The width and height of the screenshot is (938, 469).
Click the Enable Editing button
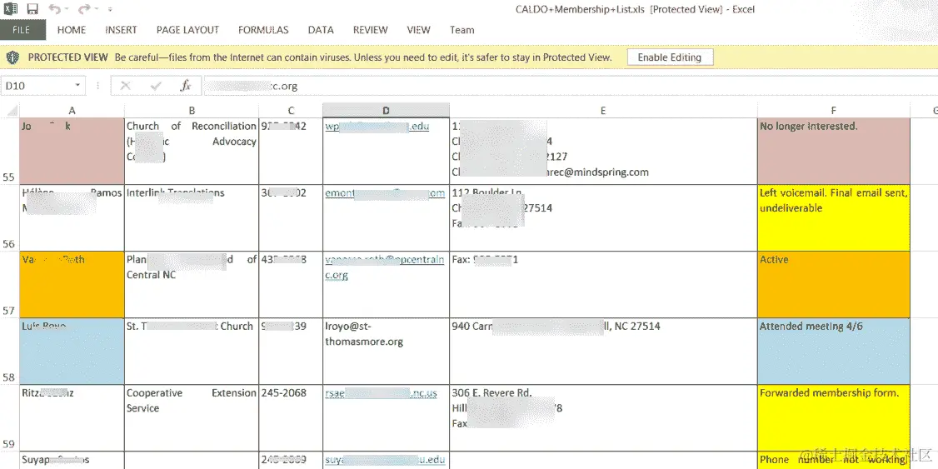point(670,57)
